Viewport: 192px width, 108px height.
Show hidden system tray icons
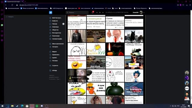(x=170, y=106)
